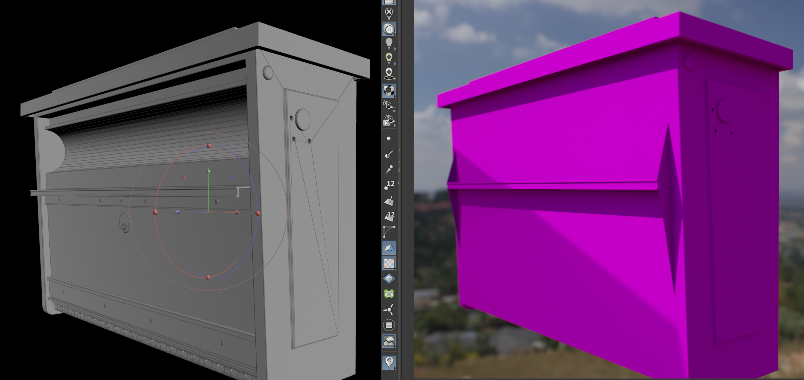Toggle backface tinting blue plane icon
This screenshot has width=804, height=380.
coord(389,248)
